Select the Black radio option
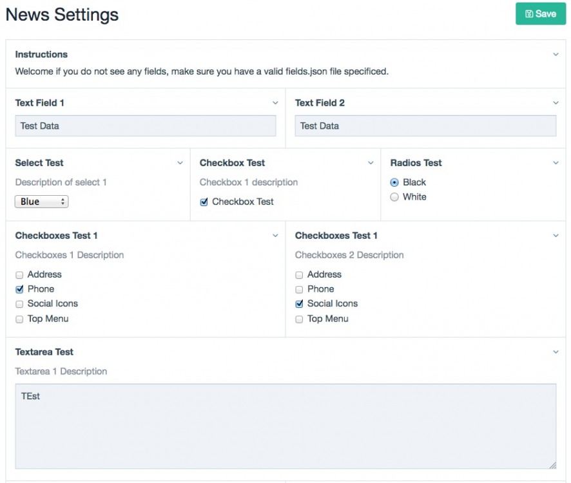The height and width of the screenshot is (483, 571). (394, 182)
